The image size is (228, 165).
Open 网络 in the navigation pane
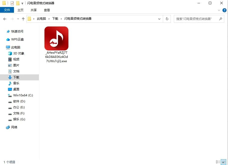(x=14, y=127)
